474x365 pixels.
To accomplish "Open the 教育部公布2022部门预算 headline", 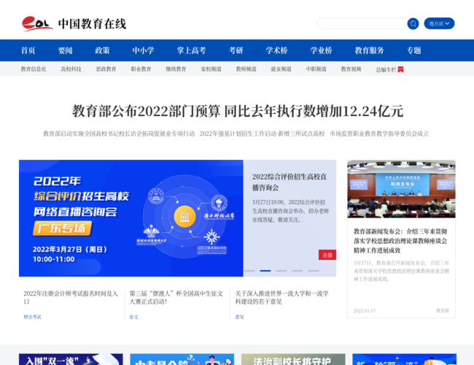I will 237,111.
